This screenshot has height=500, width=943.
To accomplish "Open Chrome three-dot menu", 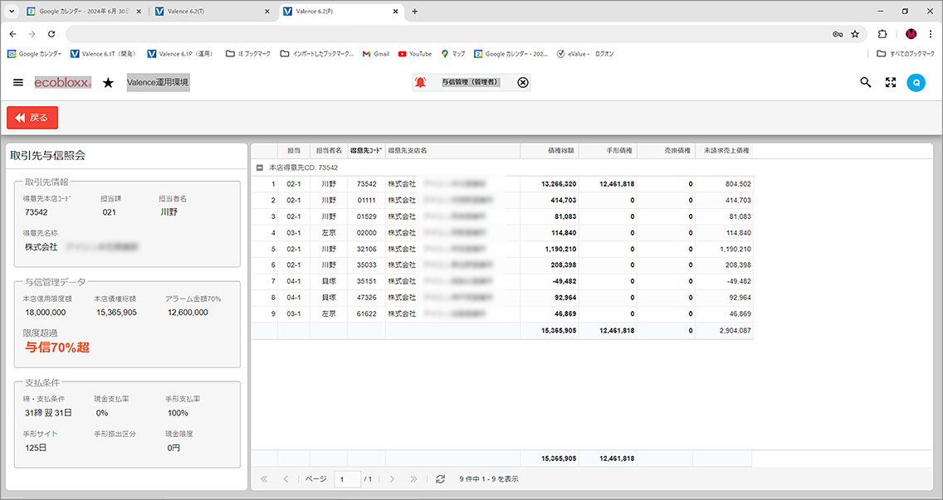I will point(931,34).
